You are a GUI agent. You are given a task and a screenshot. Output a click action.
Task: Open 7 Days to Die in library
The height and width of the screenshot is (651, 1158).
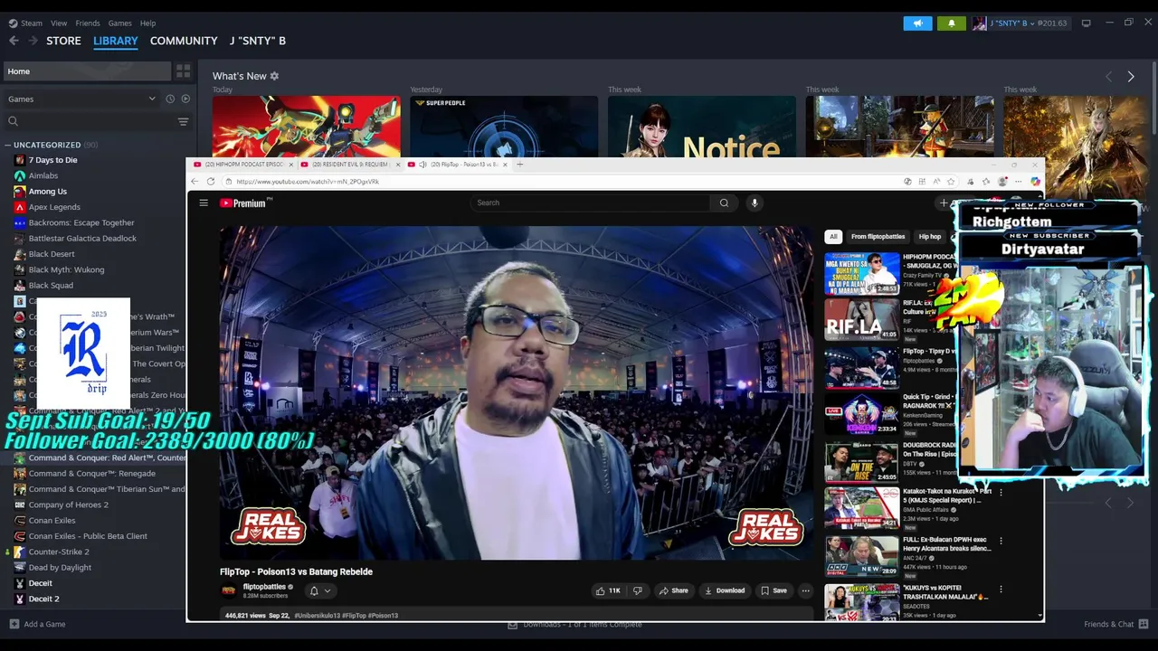click(x=52, y=160)
